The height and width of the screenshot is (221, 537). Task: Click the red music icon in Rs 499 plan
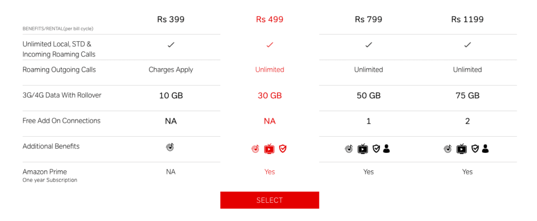click(x=255, y=149)
